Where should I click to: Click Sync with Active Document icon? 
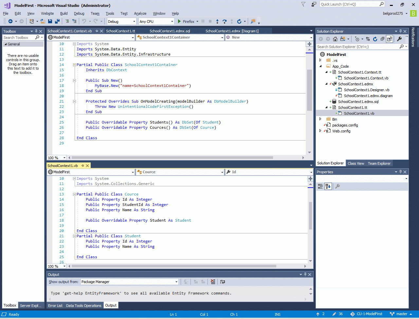point(368,39)
